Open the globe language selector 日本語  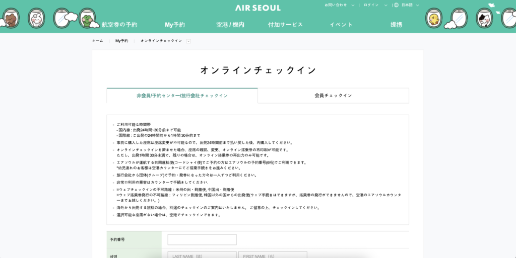(x=407, y=5)
